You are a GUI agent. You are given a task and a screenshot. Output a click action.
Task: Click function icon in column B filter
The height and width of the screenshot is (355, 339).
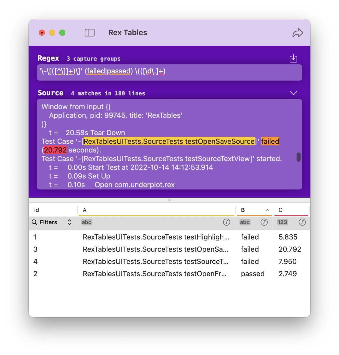coord(264,222)
